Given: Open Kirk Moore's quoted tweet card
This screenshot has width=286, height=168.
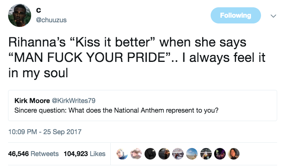Looking at the screenshot, I should coord(143,105).
